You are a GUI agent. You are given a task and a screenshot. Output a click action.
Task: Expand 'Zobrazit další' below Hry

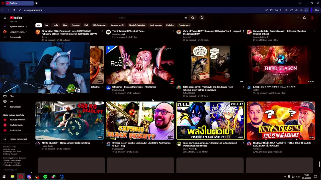[x=16, y=107]
